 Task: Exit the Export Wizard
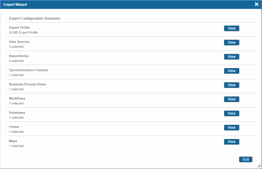[246, 159]
